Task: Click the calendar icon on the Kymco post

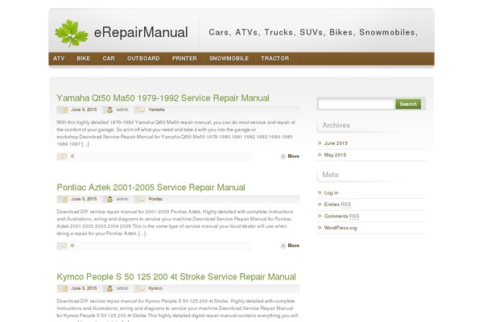Action: coord(64,288)
